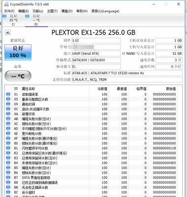Viewport: 187px width, 197px height.
Task: Click status icon of row B5
Action: pyautogui.click(x=8, y=168)
